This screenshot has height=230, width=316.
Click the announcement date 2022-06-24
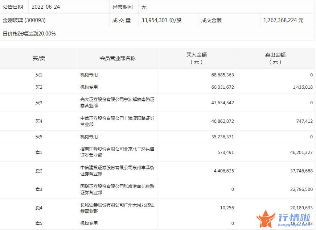pyautogui.click(x=46, y=7)
